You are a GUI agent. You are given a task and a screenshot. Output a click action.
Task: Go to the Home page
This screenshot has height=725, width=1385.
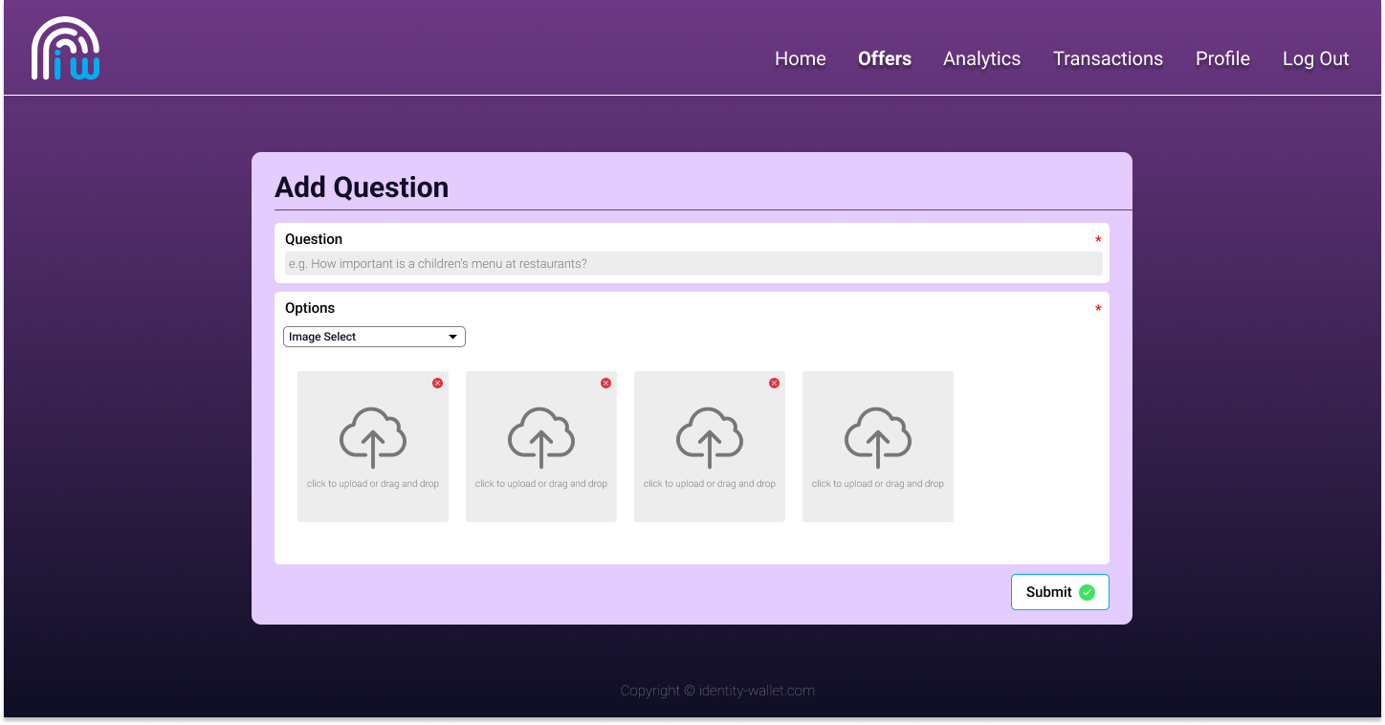click(x=801, y=58)
